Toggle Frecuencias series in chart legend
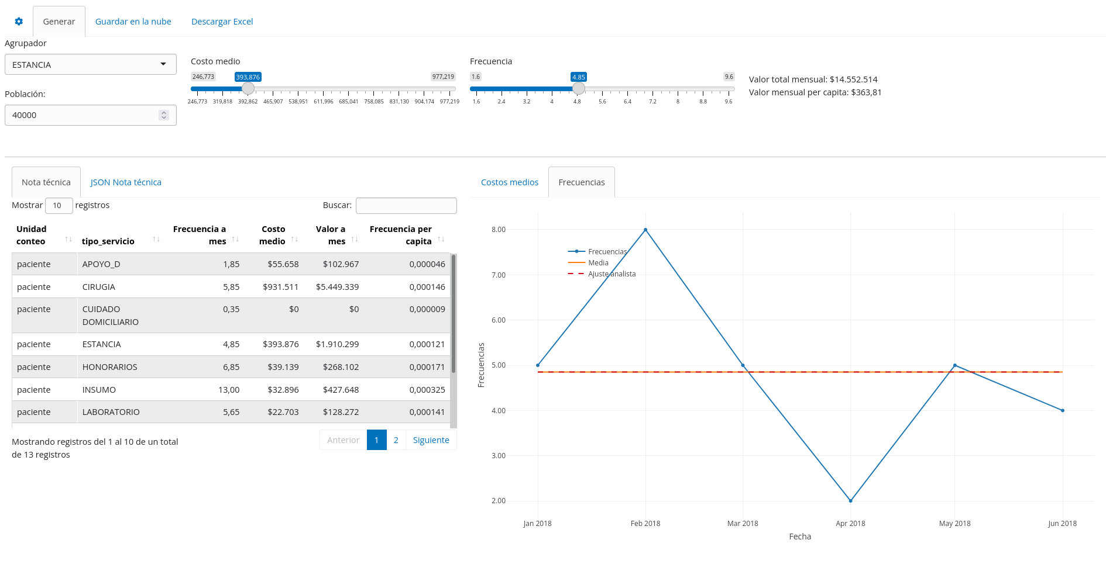 point(598,252)
